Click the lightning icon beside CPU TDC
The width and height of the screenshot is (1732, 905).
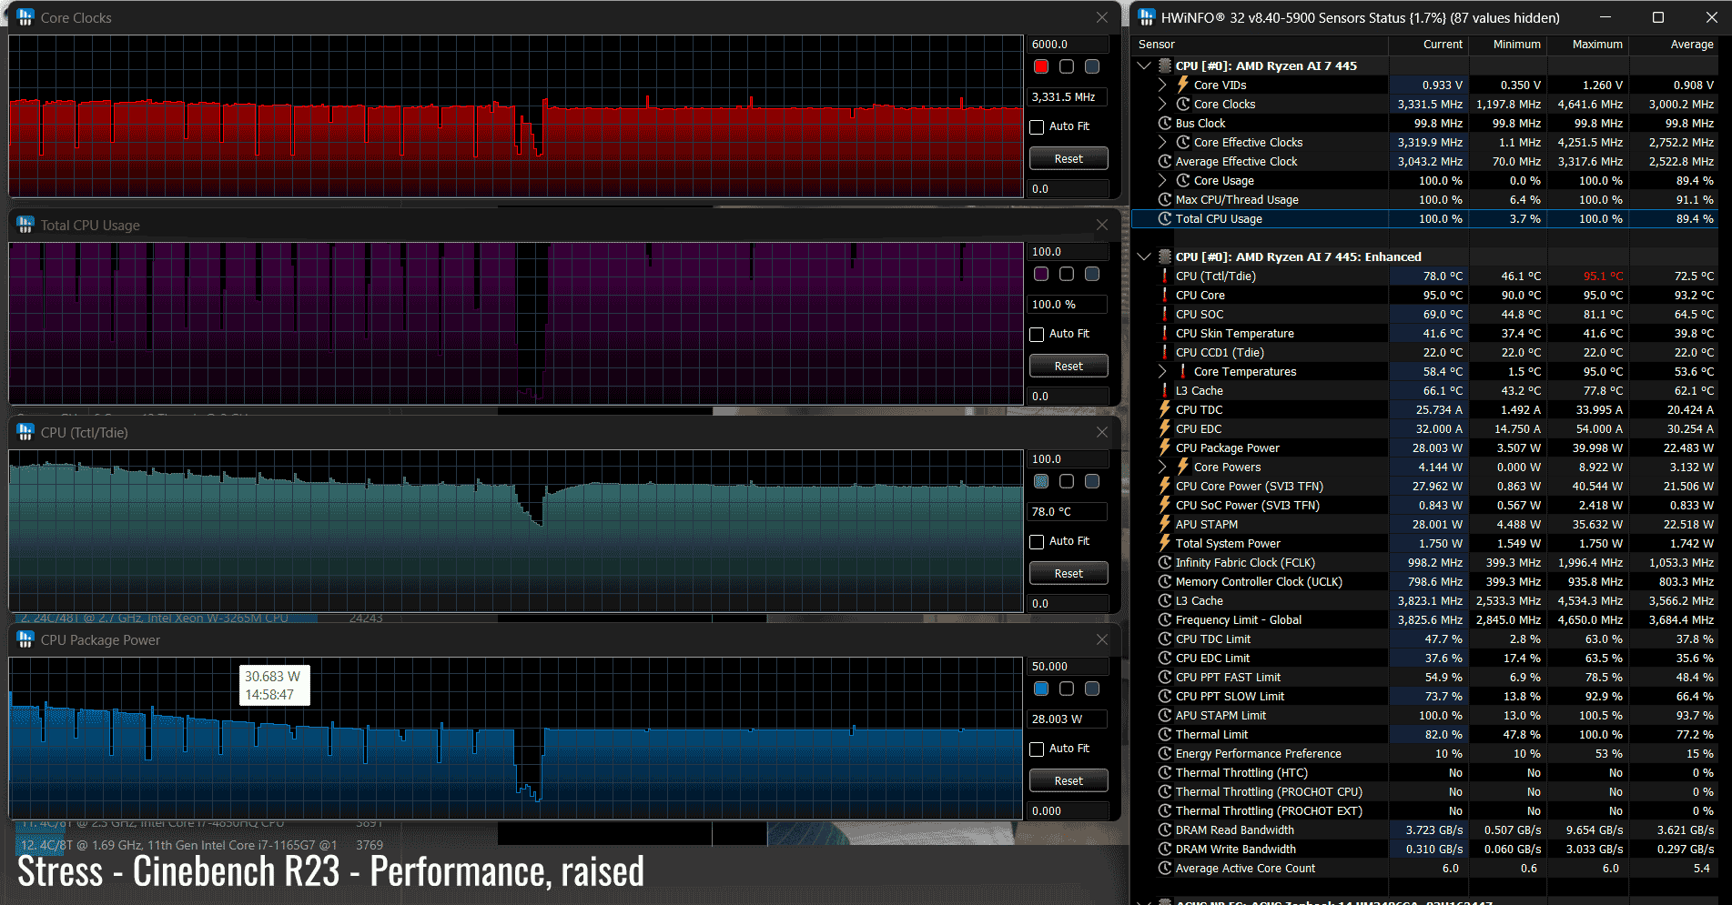(x=1165, y=409)
